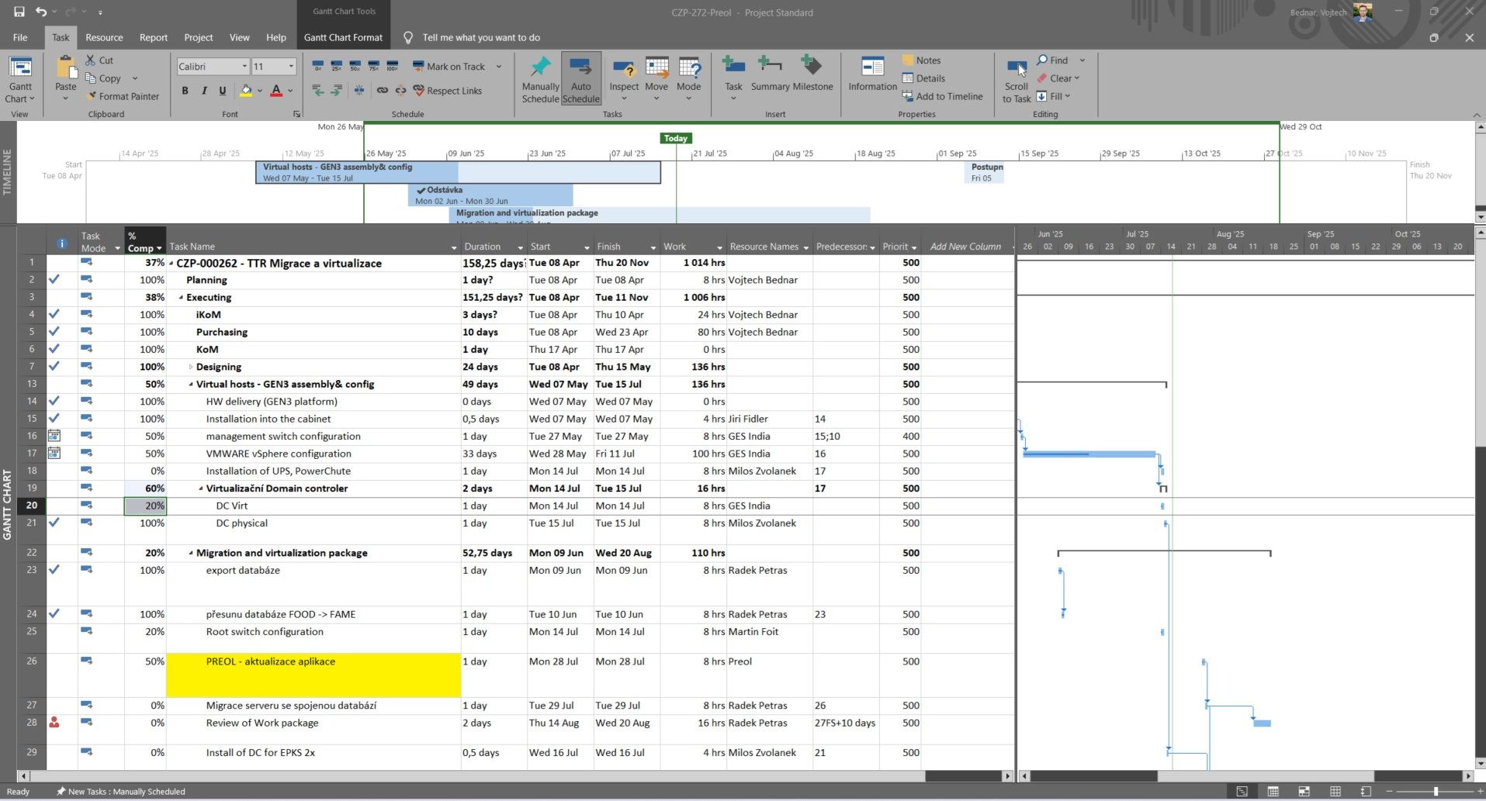Select the Format Painter tool

click(x=124, y=96)
